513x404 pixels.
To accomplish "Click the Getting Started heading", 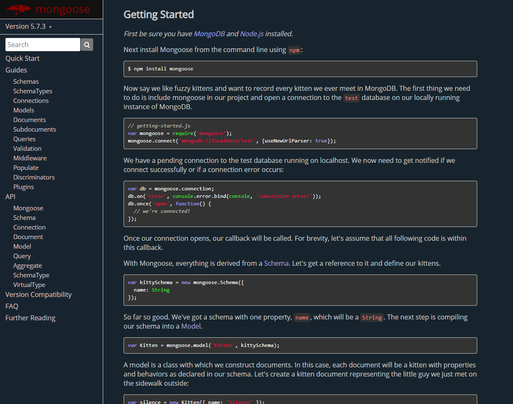I will click(159, 15).
